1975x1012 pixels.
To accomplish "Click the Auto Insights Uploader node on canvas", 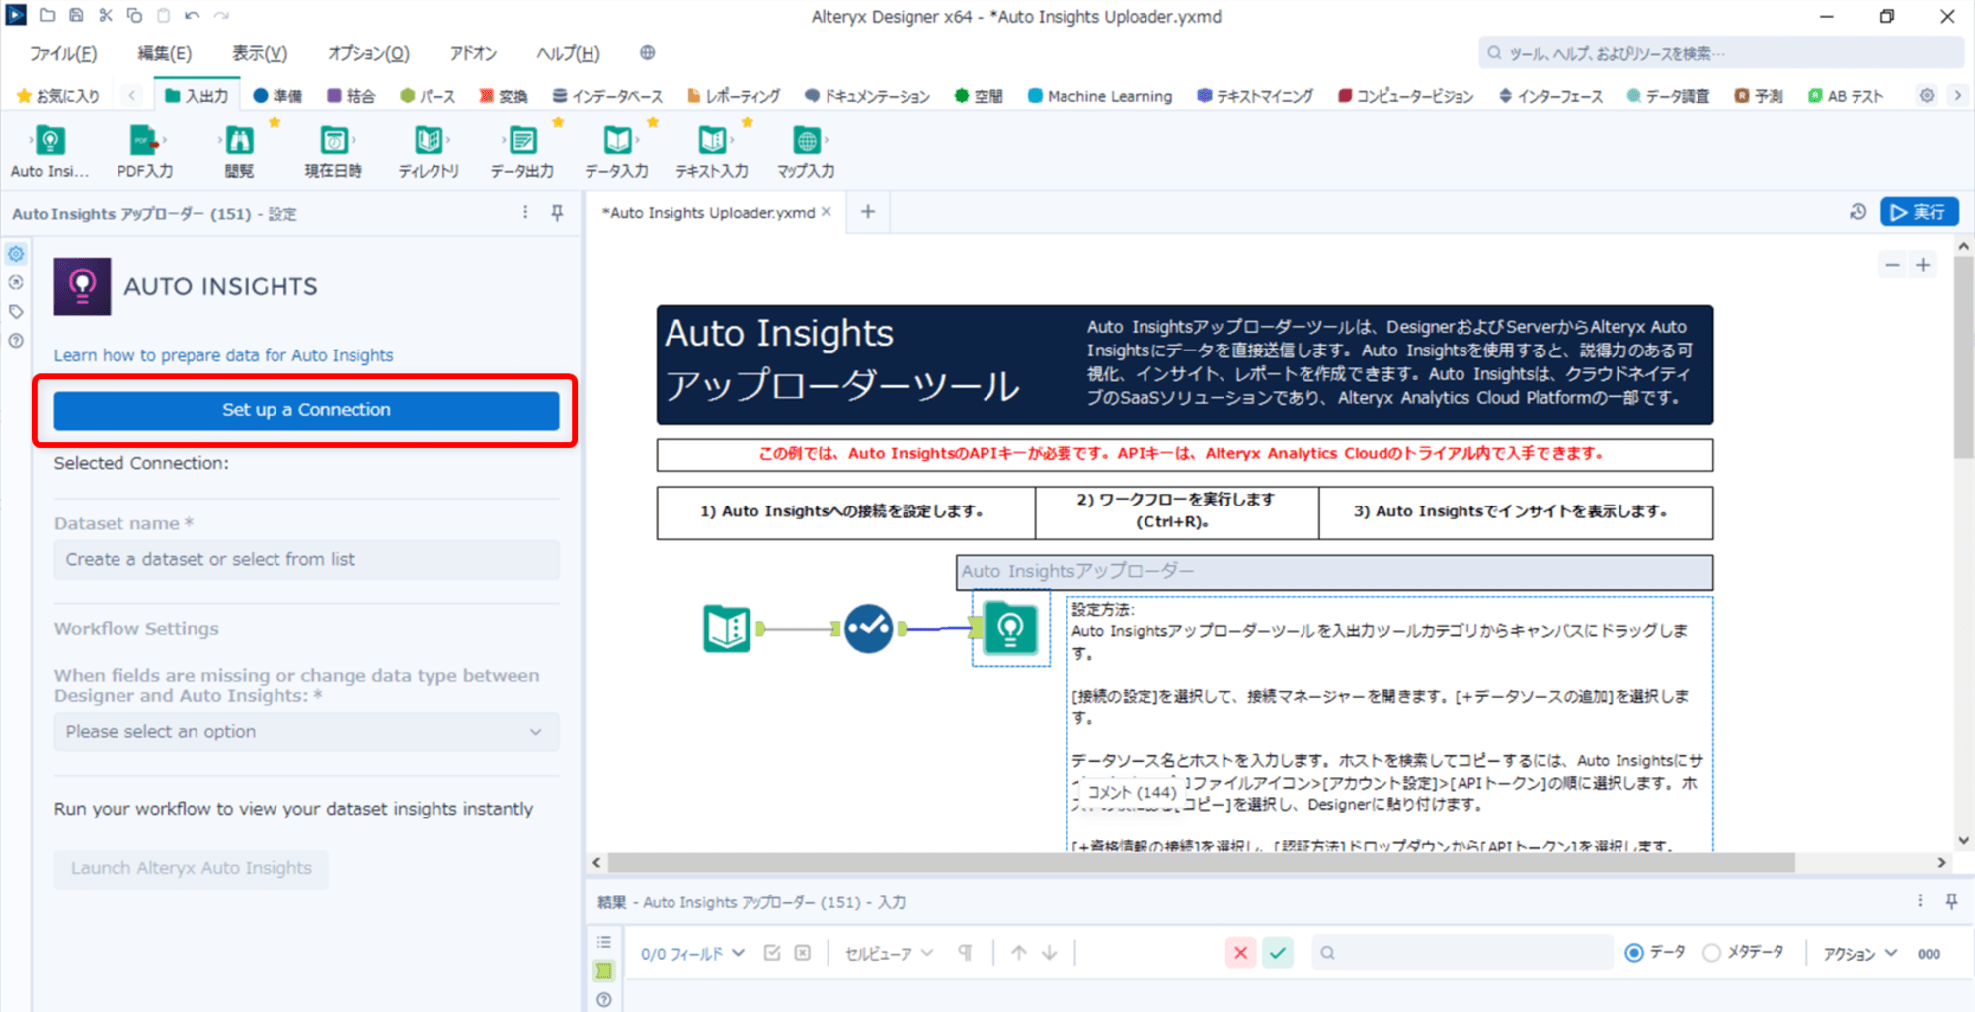I will pos(1010,628).
